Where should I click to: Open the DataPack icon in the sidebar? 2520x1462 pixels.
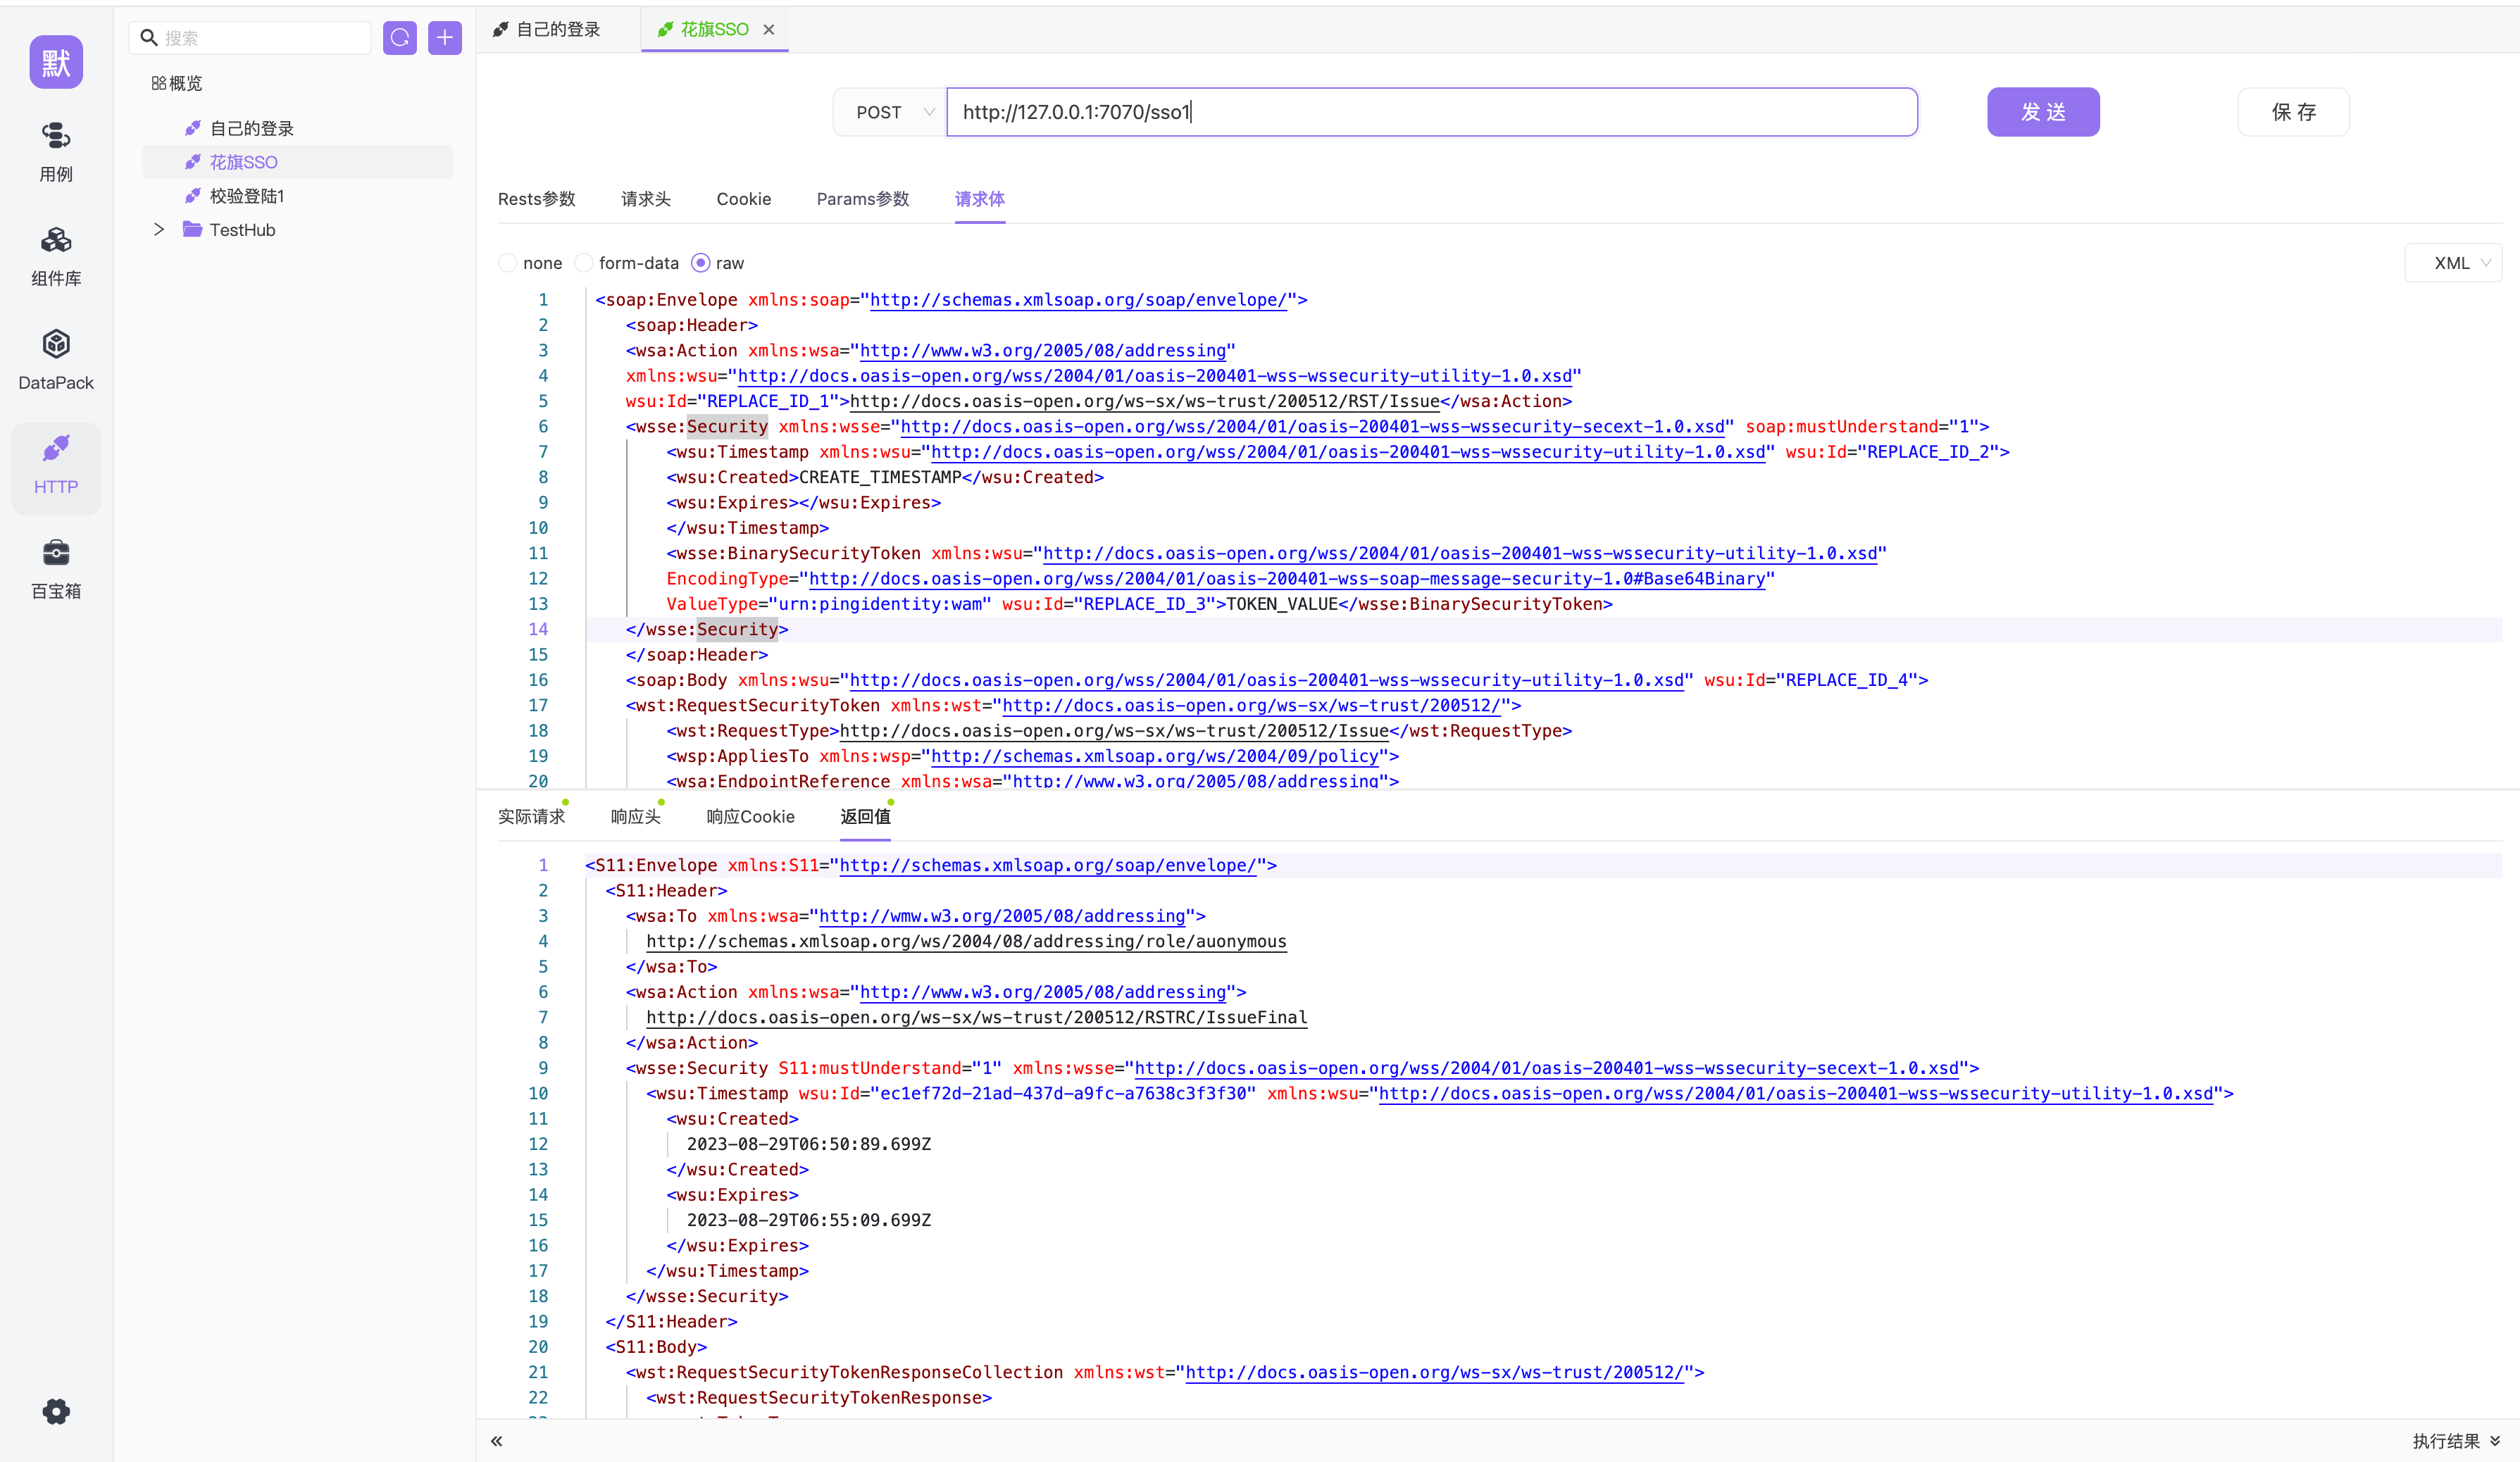coord(56,345)
